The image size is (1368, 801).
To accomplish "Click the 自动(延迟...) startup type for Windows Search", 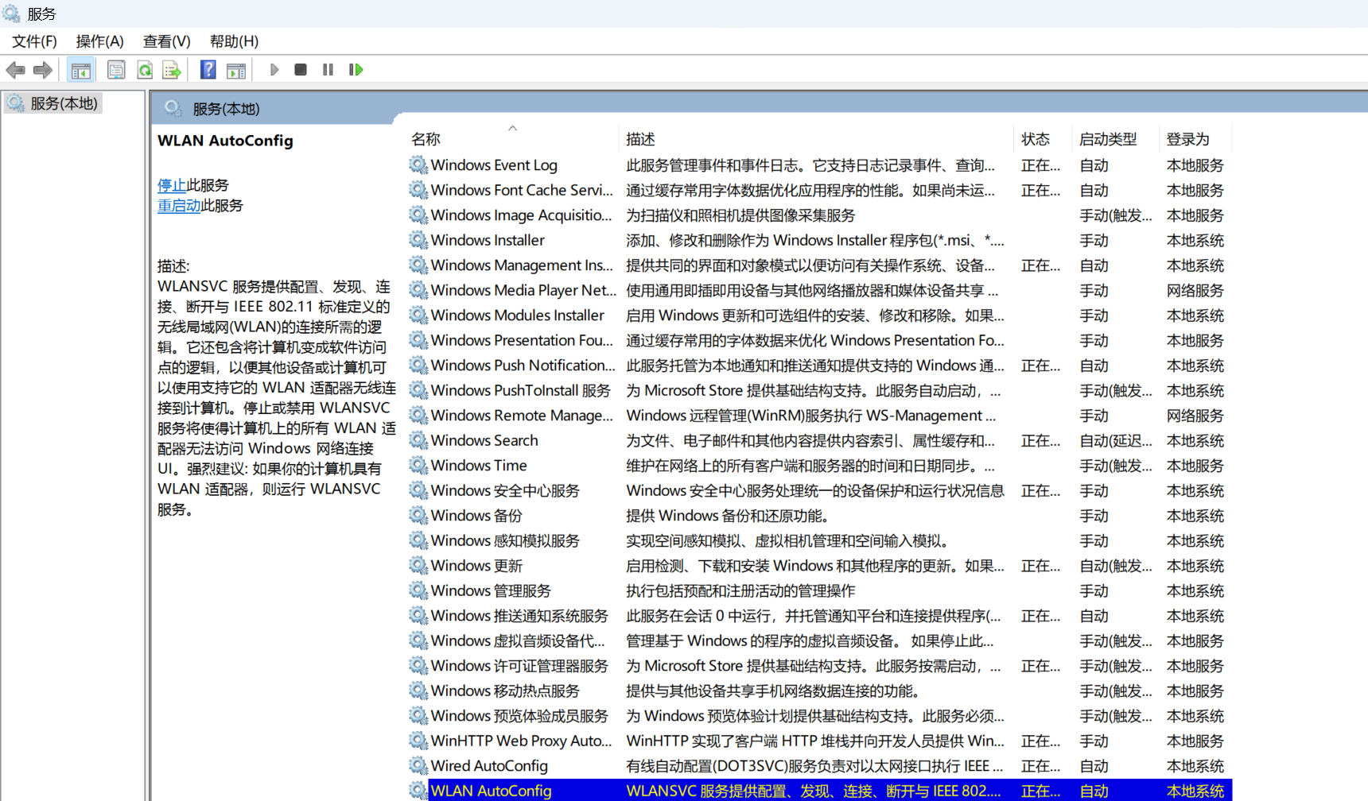I will click(1116, 441).
